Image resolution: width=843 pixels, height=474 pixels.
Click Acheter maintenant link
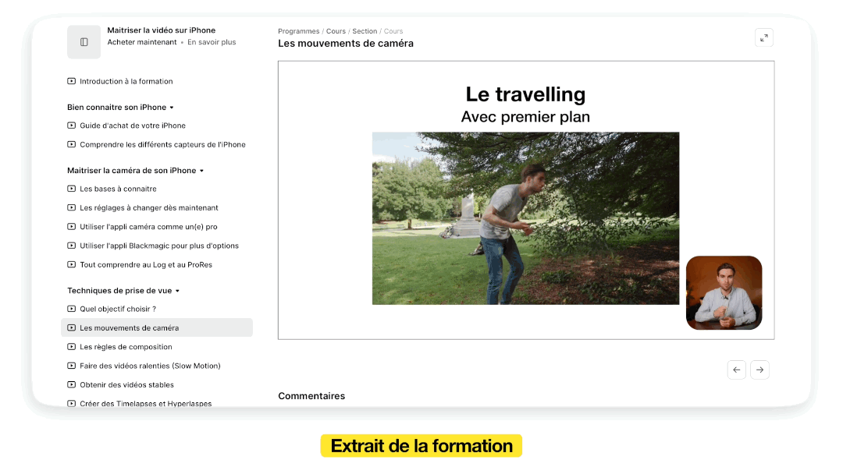142,42
